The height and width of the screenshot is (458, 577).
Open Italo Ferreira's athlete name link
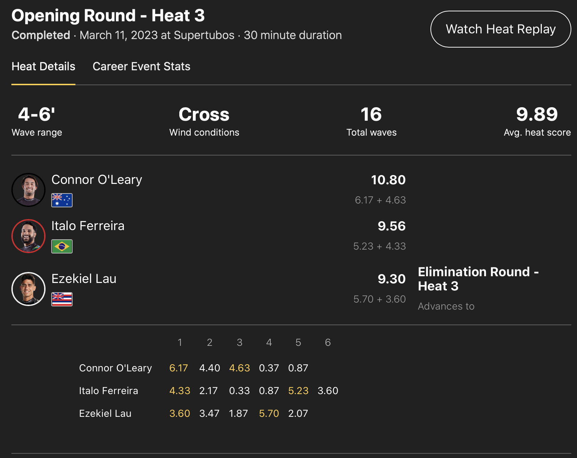click(88, 226)
